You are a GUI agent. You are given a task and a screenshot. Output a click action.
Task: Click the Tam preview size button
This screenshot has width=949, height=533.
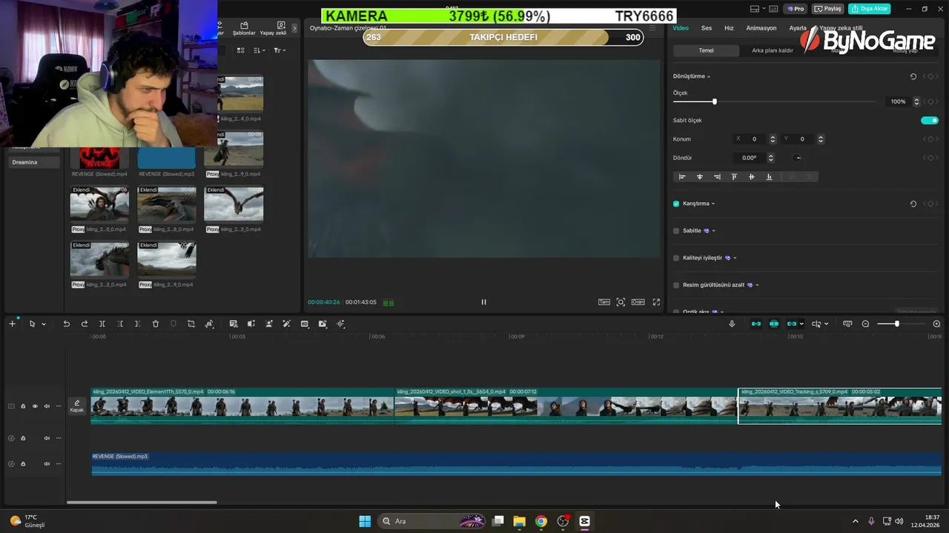[604, 302]
